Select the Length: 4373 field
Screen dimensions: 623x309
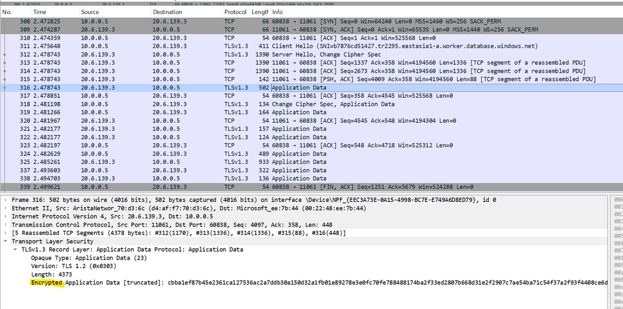coord(51,275)
